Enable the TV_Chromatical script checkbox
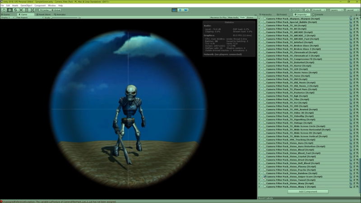The image size is (361, 203). [x=265, y=52]
